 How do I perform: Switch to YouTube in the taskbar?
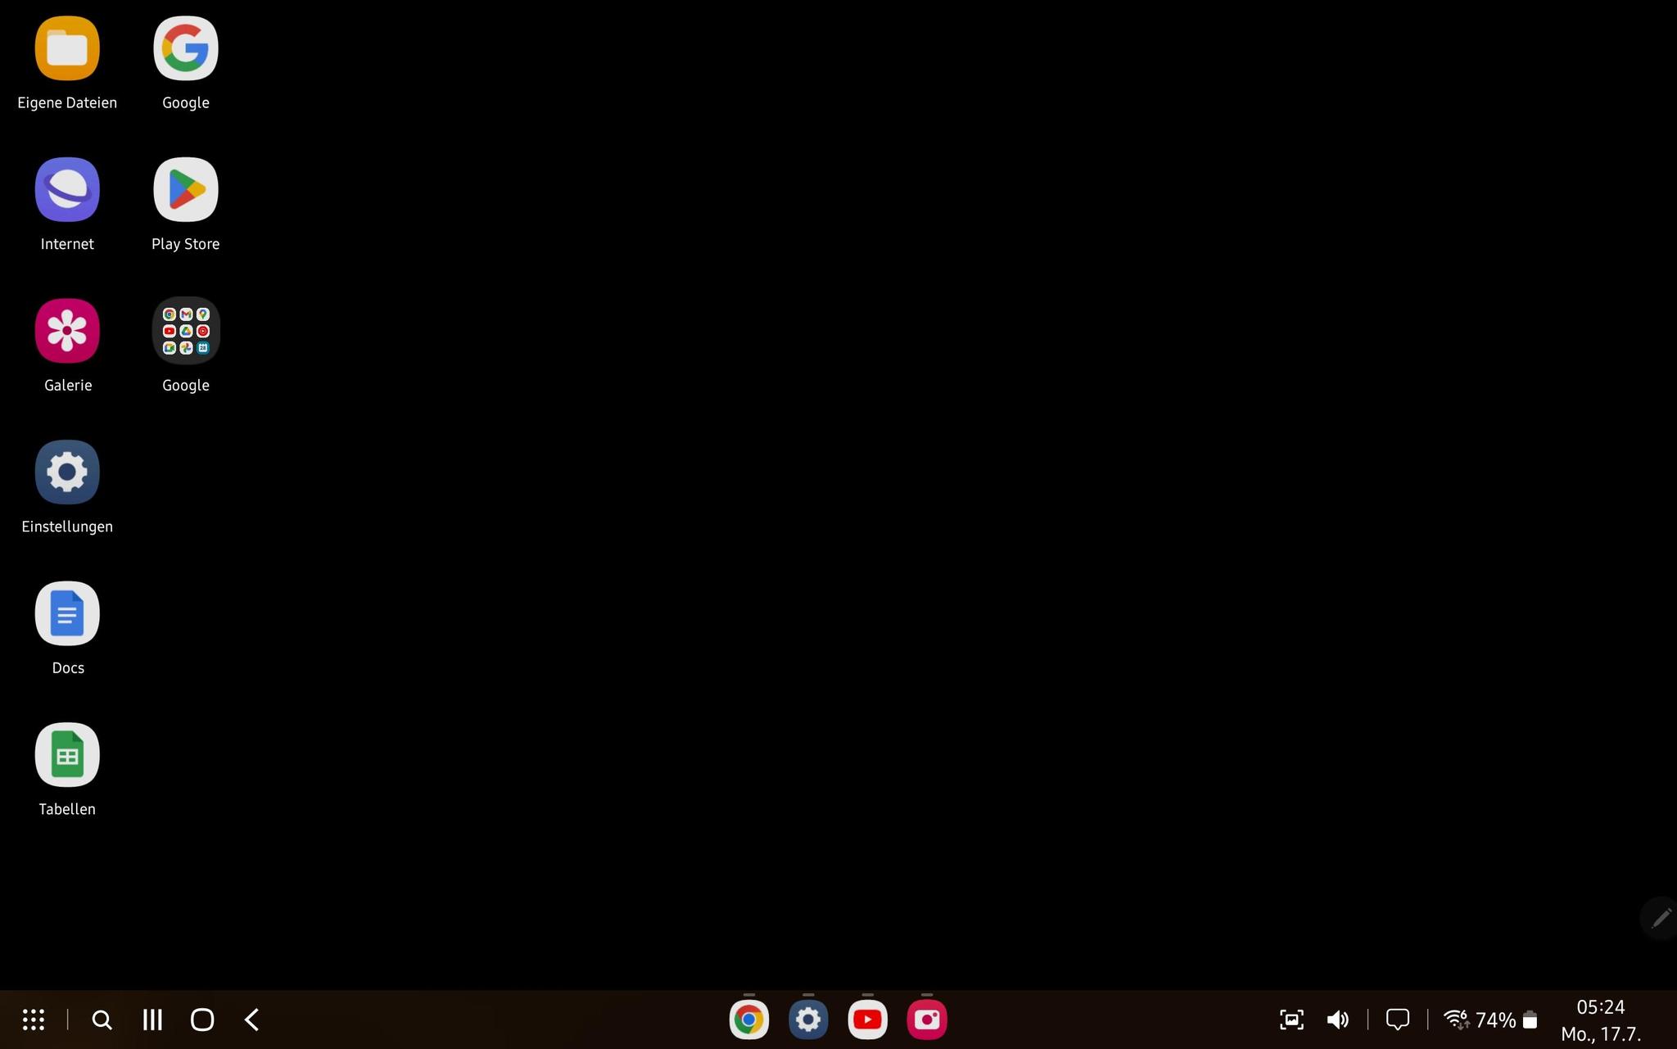click(868, 1020)
